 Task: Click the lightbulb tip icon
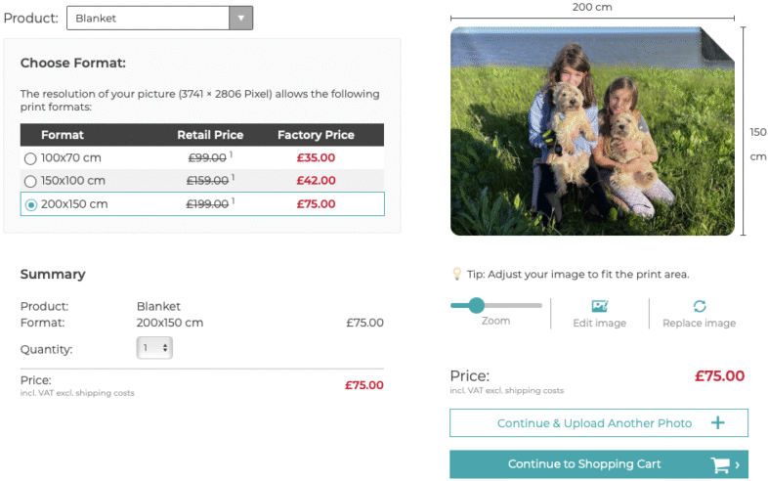pyautogui.click(x=456, y=274)
